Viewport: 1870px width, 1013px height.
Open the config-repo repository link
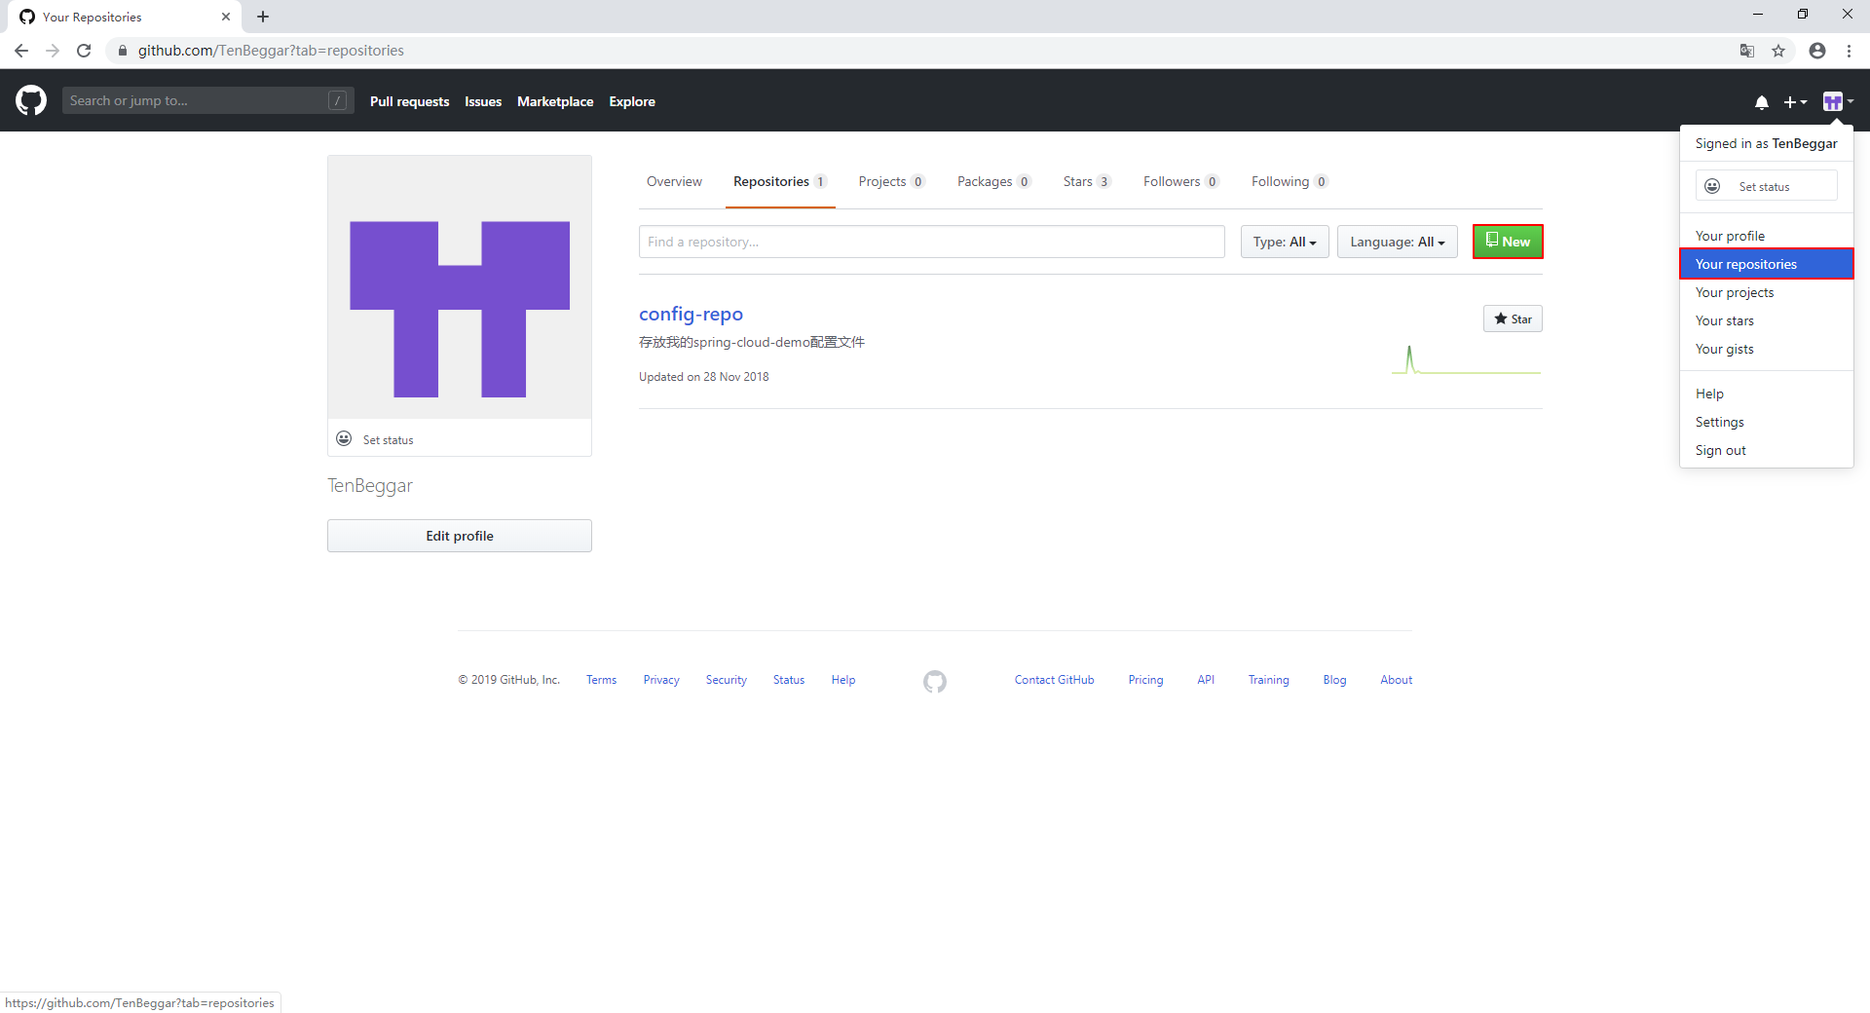(691, 314)
